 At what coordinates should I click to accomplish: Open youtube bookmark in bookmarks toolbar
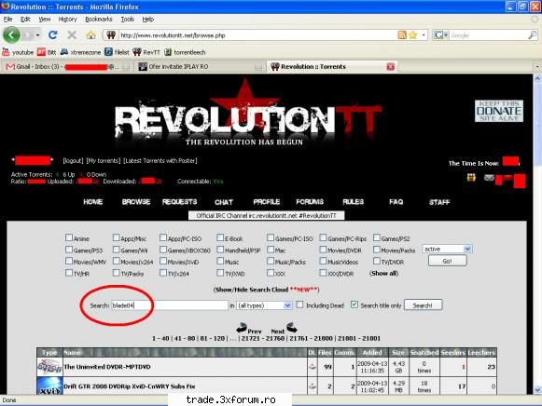[x=18, y=52]
